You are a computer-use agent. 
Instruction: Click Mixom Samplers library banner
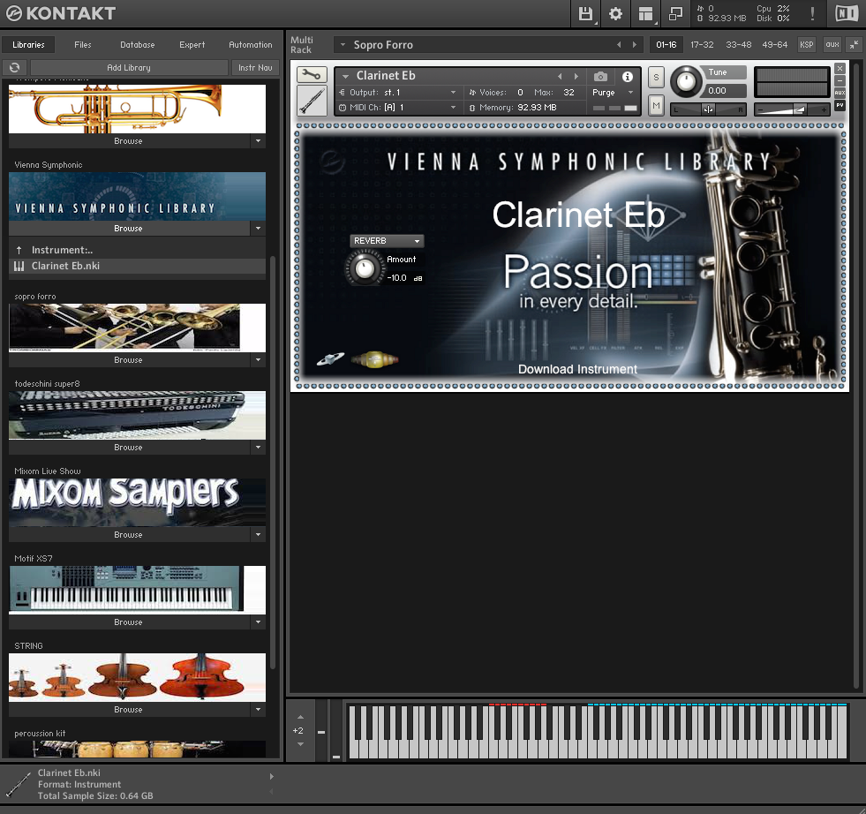(x=137, y=502)
